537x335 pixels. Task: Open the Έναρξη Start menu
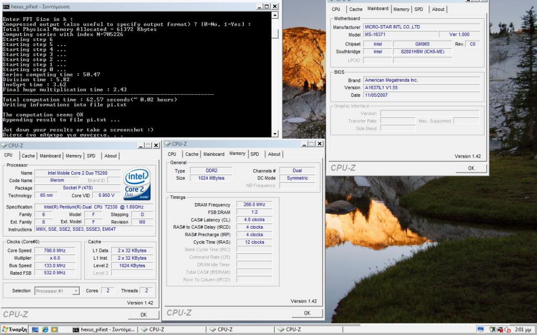[x=14, y=330]
